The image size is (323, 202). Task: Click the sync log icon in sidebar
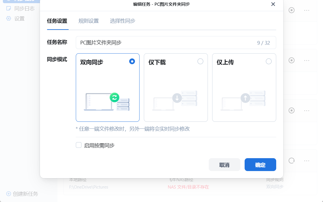(x=9, y=8)
